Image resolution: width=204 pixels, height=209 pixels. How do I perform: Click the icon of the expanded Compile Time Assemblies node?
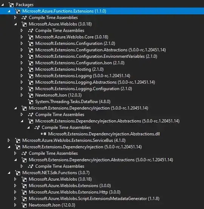pos(37,128)
